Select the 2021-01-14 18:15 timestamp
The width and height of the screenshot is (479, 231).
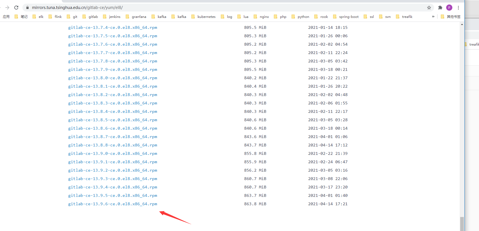tap(328, 27)
